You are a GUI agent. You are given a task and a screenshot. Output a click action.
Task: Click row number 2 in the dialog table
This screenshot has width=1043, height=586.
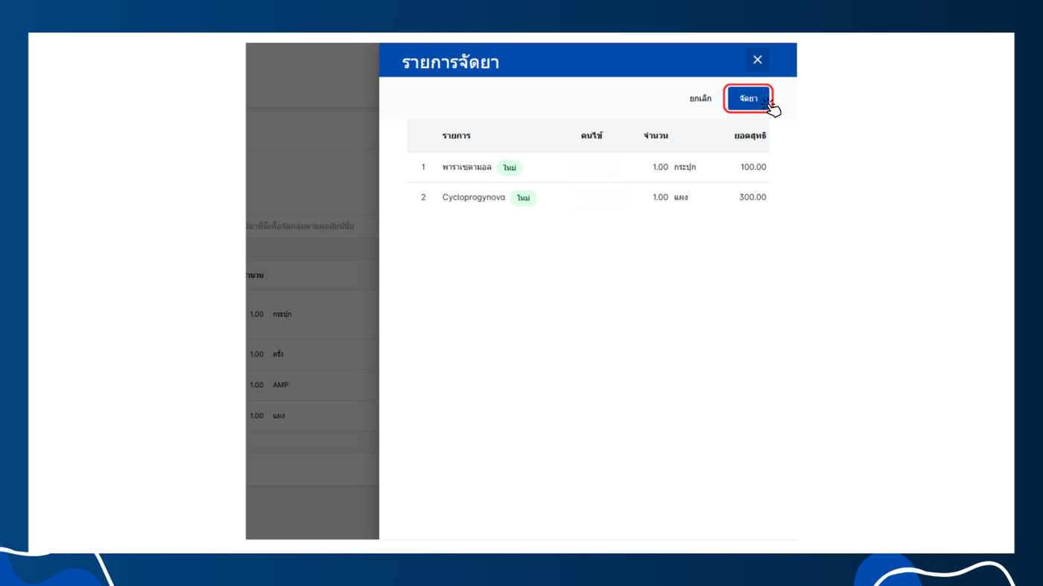tap(423, 197)
